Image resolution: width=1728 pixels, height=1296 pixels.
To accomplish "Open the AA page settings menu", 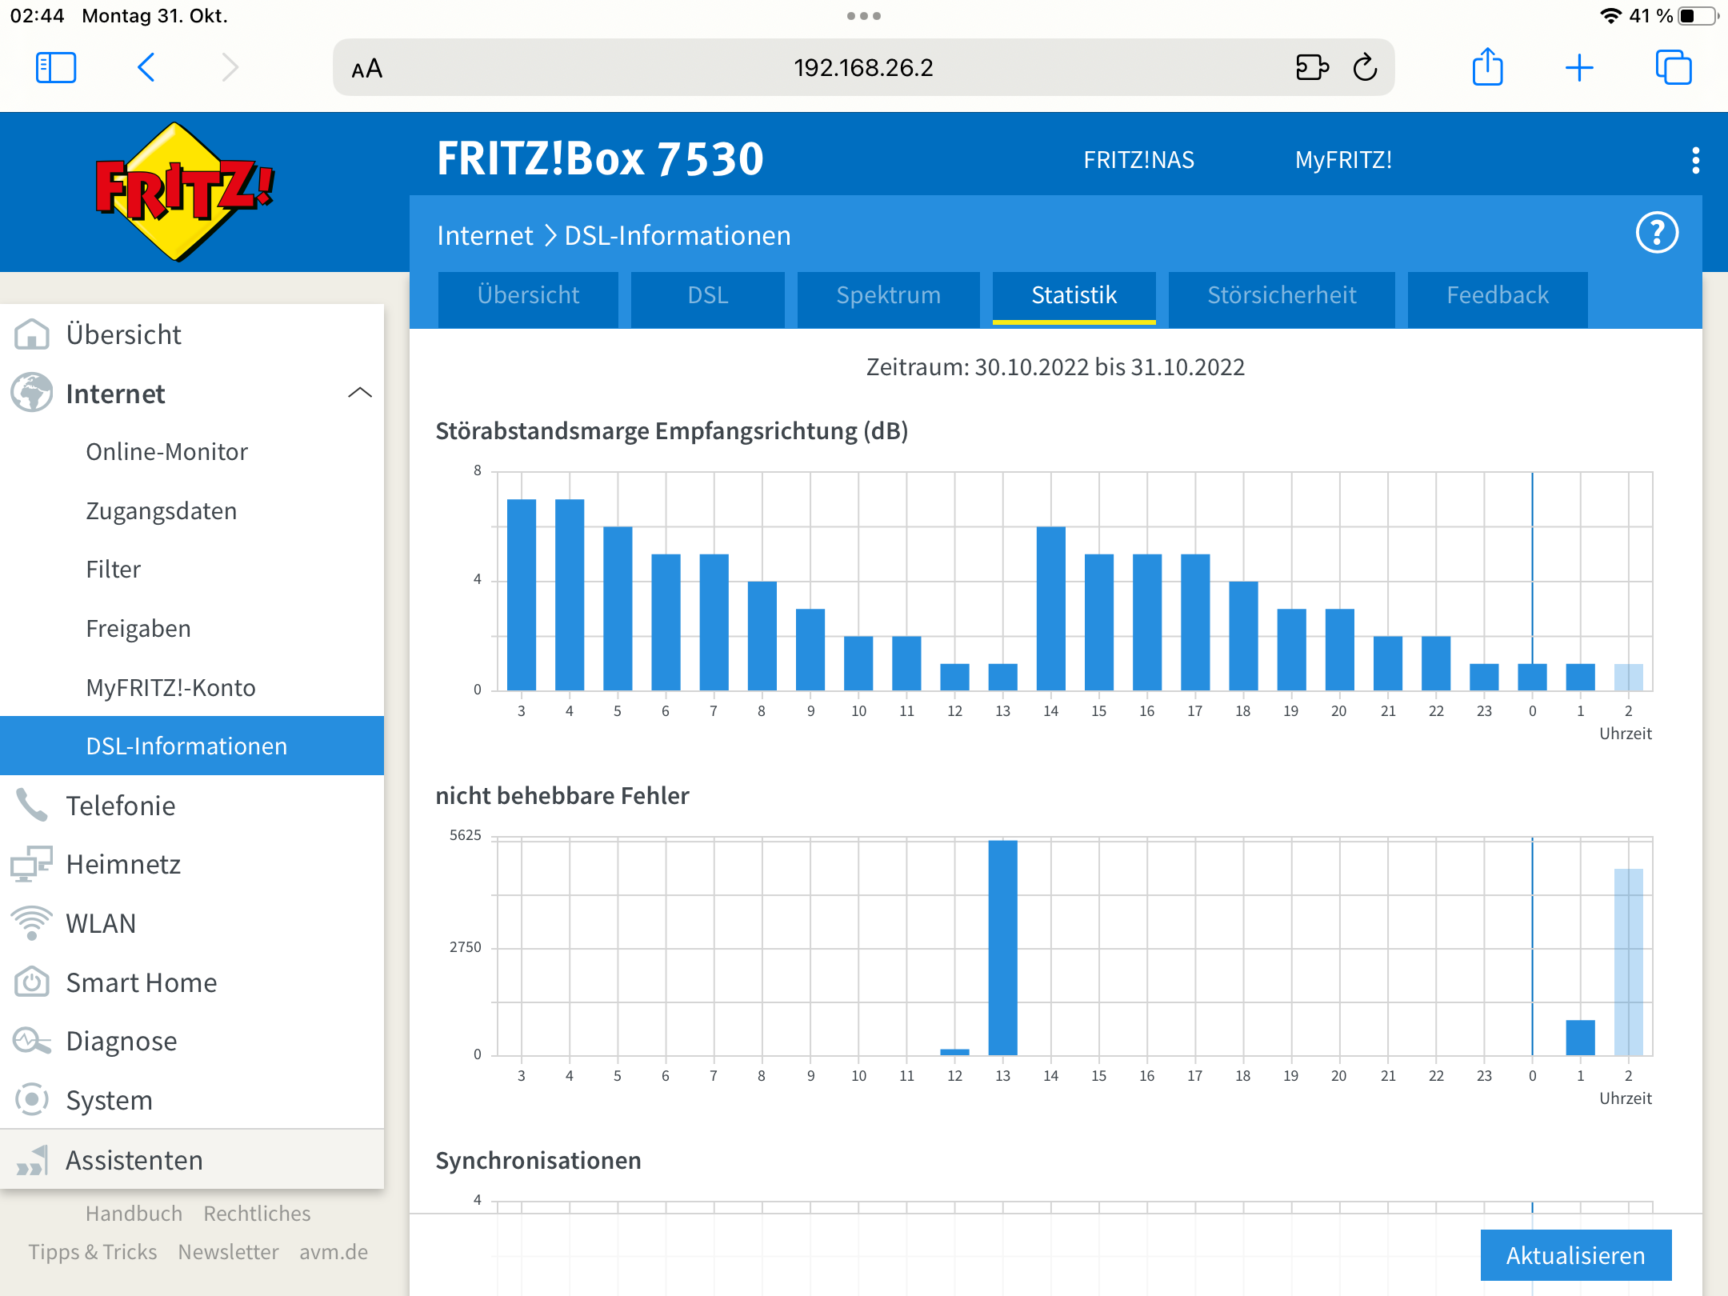I will [x=367, y=69].
